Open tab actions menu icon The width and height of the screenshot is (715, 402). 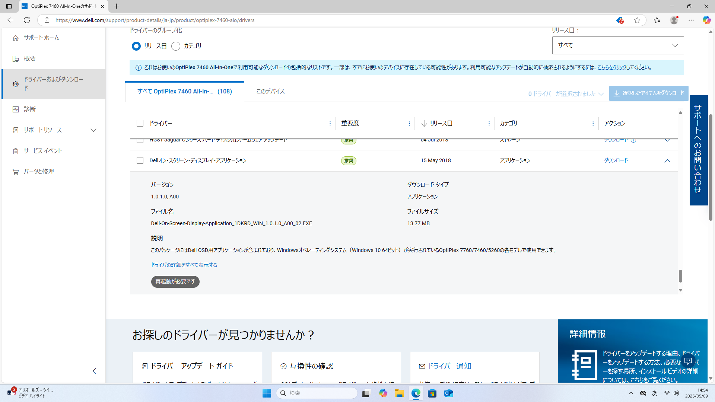tap(9, 6)
